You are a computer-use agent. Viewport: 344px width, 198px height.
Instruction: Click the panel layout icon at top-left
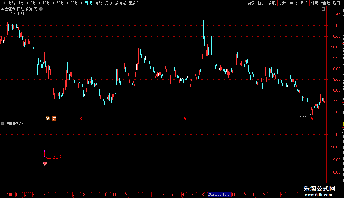coord(3,3)
